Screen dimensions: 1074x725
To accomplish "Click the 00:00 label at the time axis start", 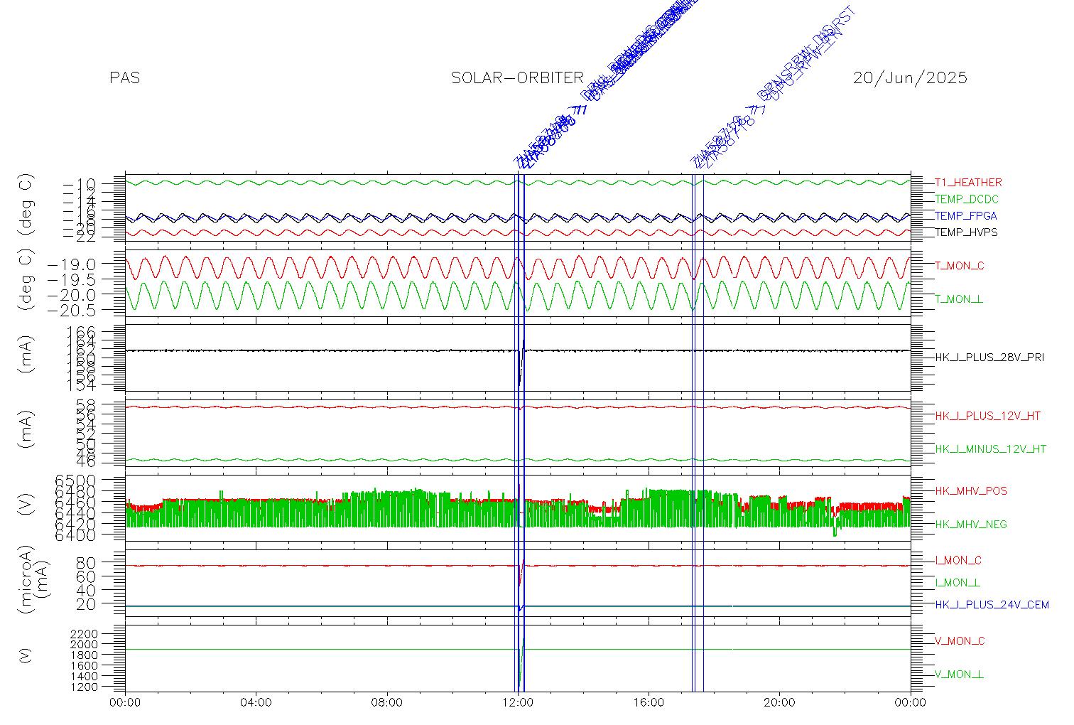I will [x=125, y=703].
